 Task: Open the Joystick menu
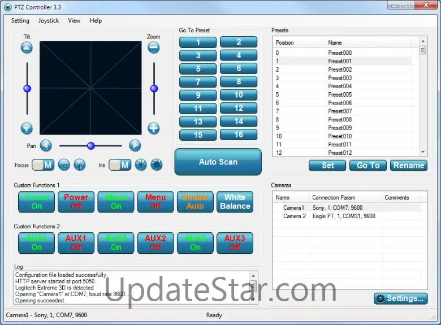click(49, 20)
